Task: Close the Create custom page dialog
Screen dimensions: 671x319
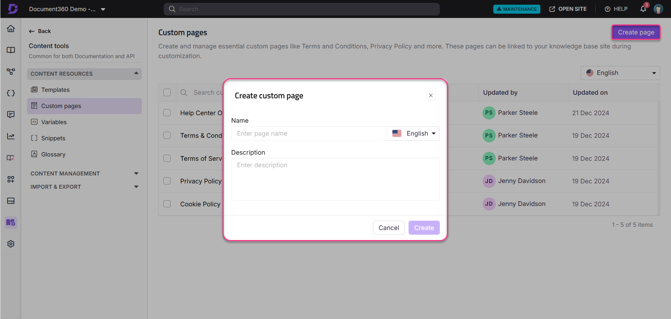Action: (431, 95)
